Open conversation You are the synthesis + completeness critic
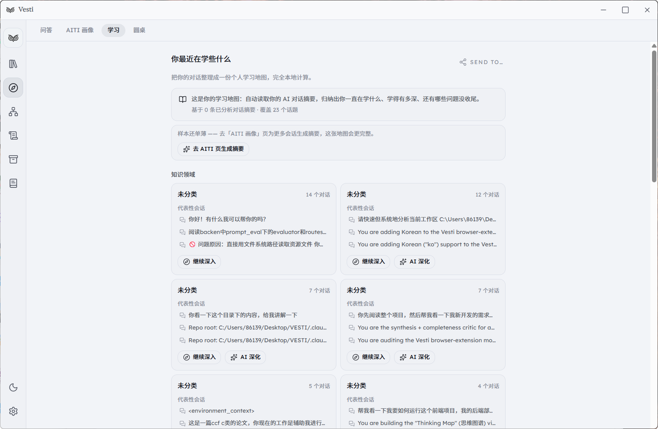 pos(423,328)
